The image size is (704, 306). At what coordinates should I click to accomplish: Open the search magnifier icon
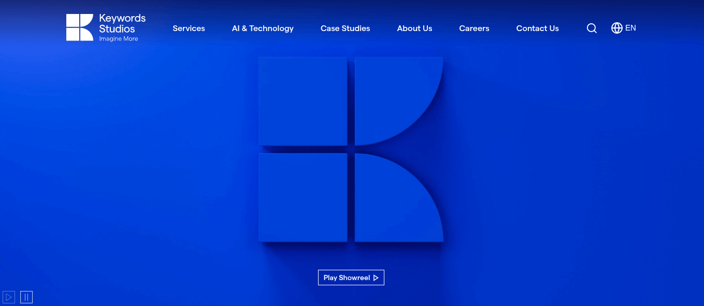tap(592, 28)
